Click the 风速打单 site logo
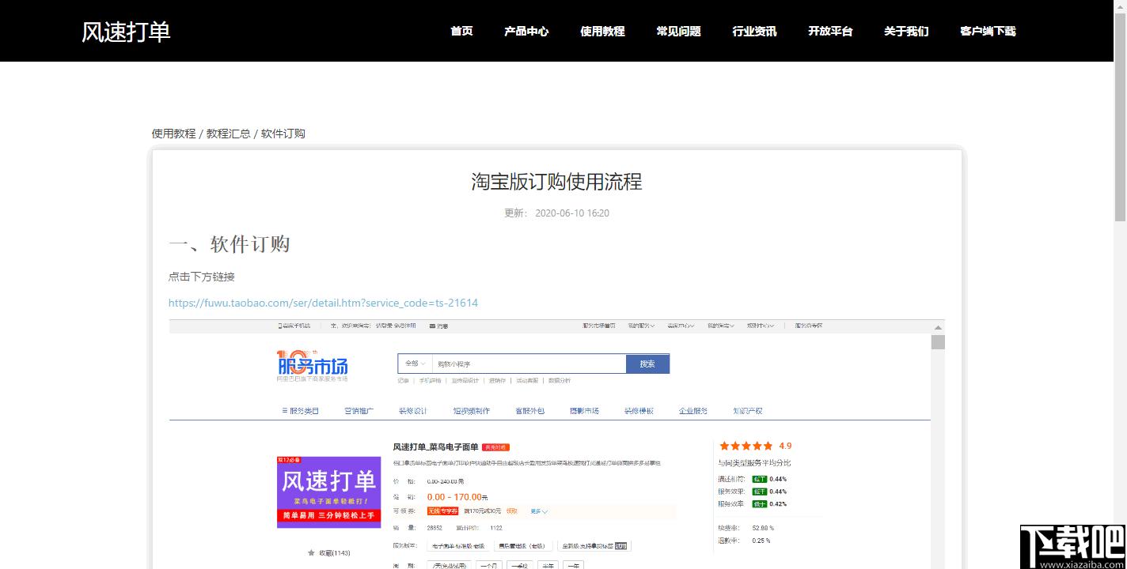 coord(126,32)
